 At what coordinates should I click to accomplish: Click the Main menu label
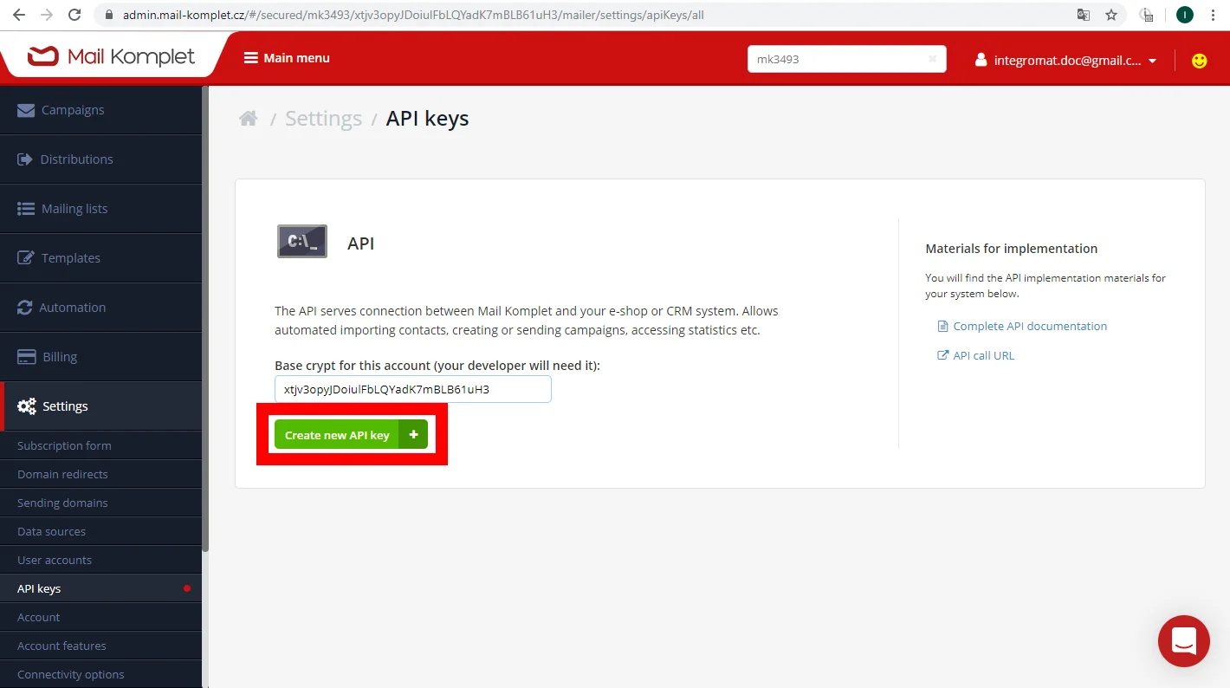tap(296, 58)
